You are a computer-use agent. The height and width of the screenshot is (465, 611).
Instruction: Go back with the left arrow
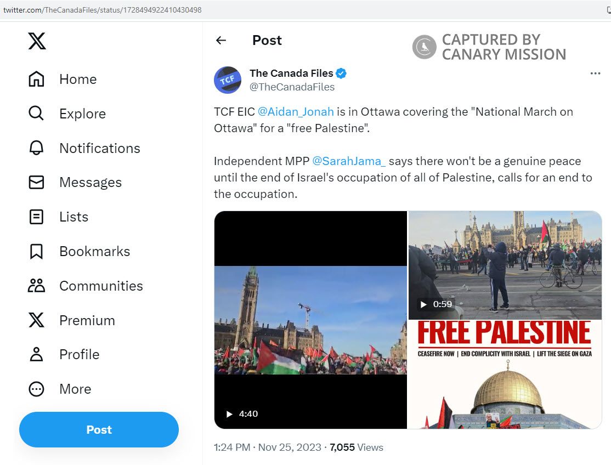tap(221, 40)
